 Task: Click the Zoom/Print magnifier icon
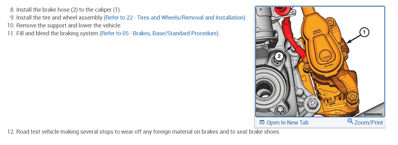[x=350, y=122]
